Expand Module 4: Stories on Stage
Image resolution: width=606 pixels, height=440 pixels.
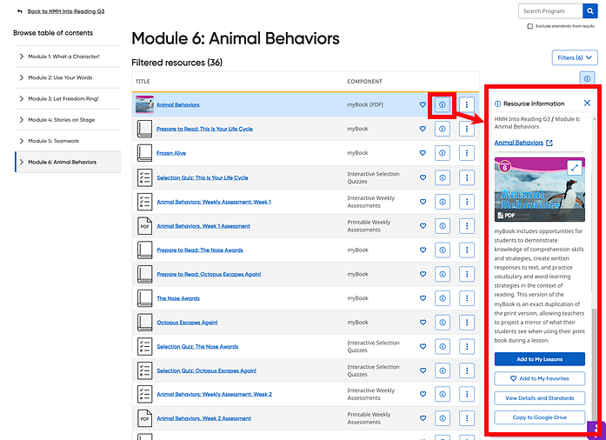tap(21, 120)
